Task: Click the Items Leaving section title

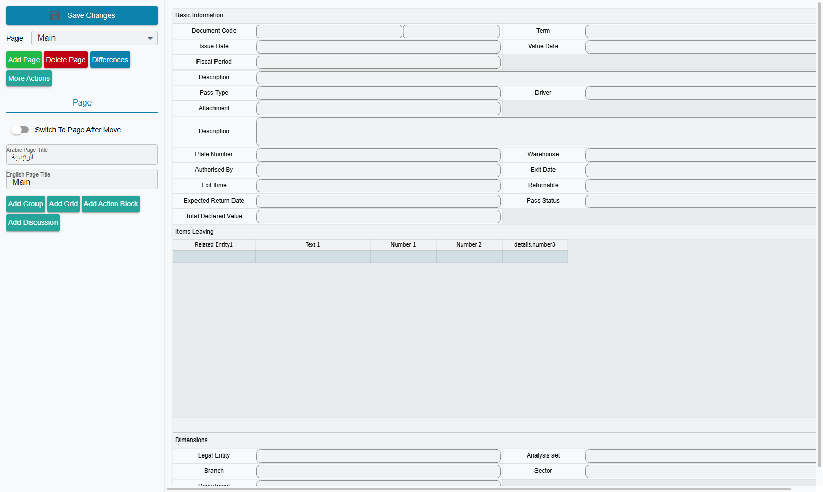Action: tap(194, 232)
